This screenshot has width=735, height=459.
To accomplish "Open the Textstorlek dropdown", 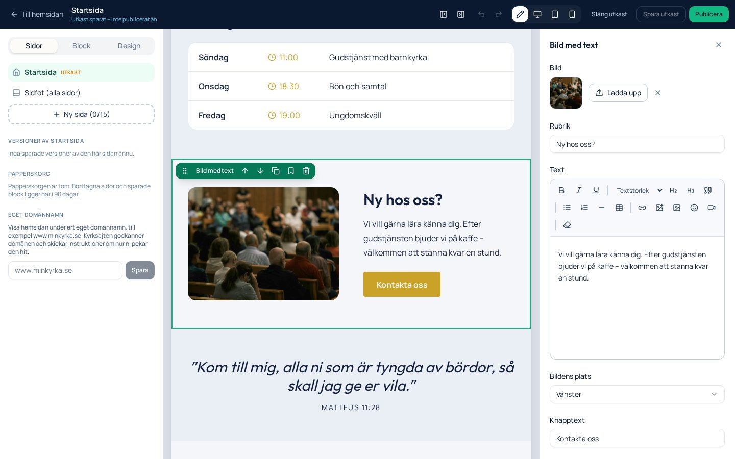I will point(639,190).
